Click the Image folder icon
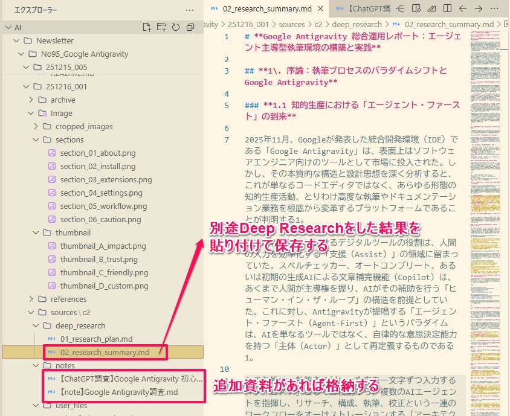The image size is (510, 416). point(42,113)
